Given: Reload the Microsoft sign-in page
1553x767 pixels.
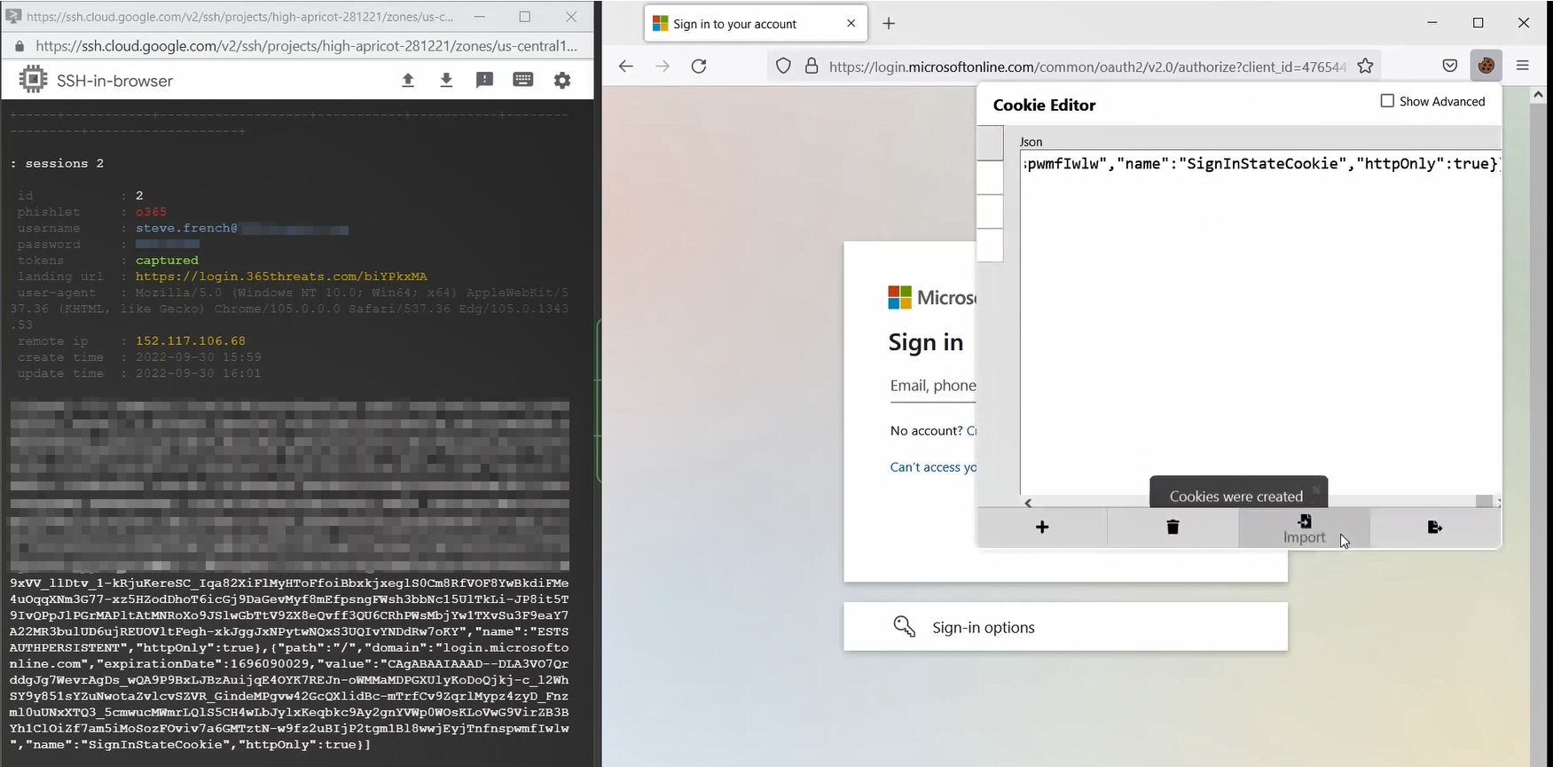Looking at the screenshot, I should pyautogui.click(x=699, y=66).
